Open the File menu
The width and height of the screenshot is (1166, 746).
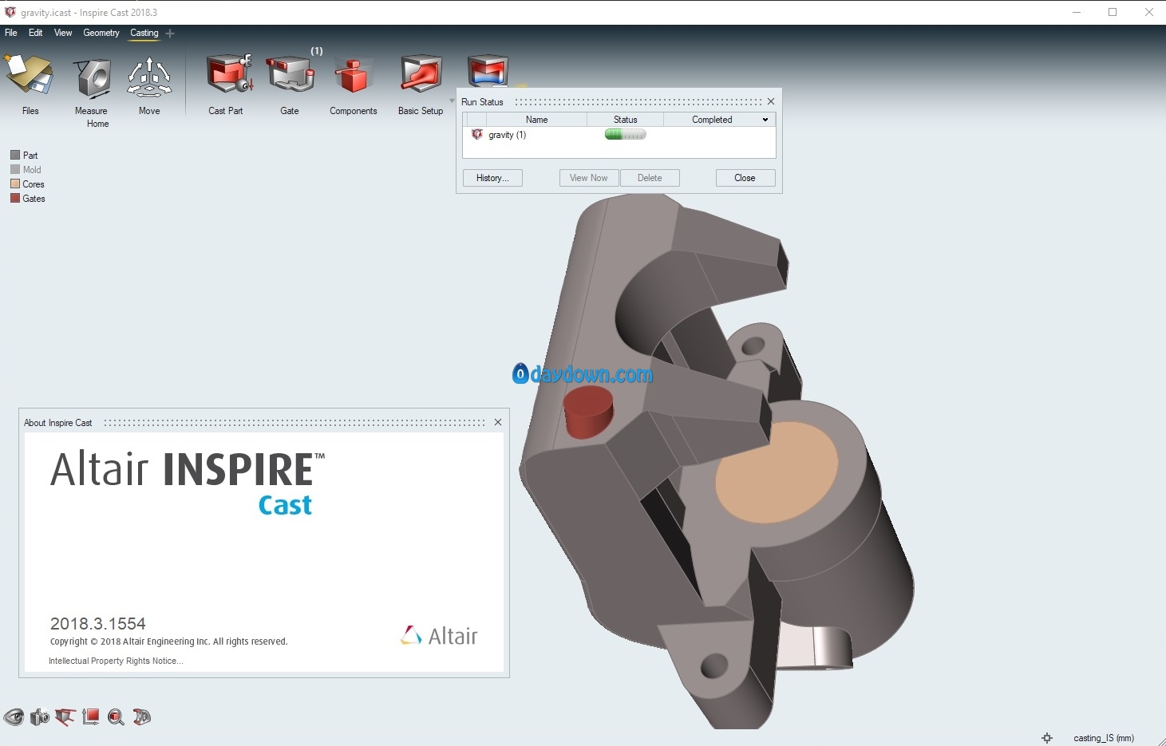(x=11, y=33)
